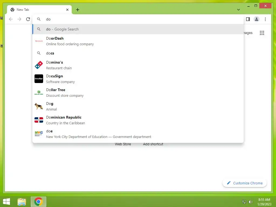Click the address bar text field
The image size is (276, 207).
[138, 19]
